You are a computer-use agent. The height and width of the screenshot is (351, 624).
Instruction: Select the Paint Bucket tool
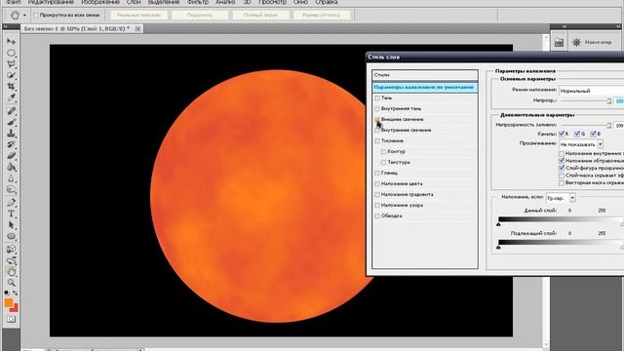coord(11,167)
